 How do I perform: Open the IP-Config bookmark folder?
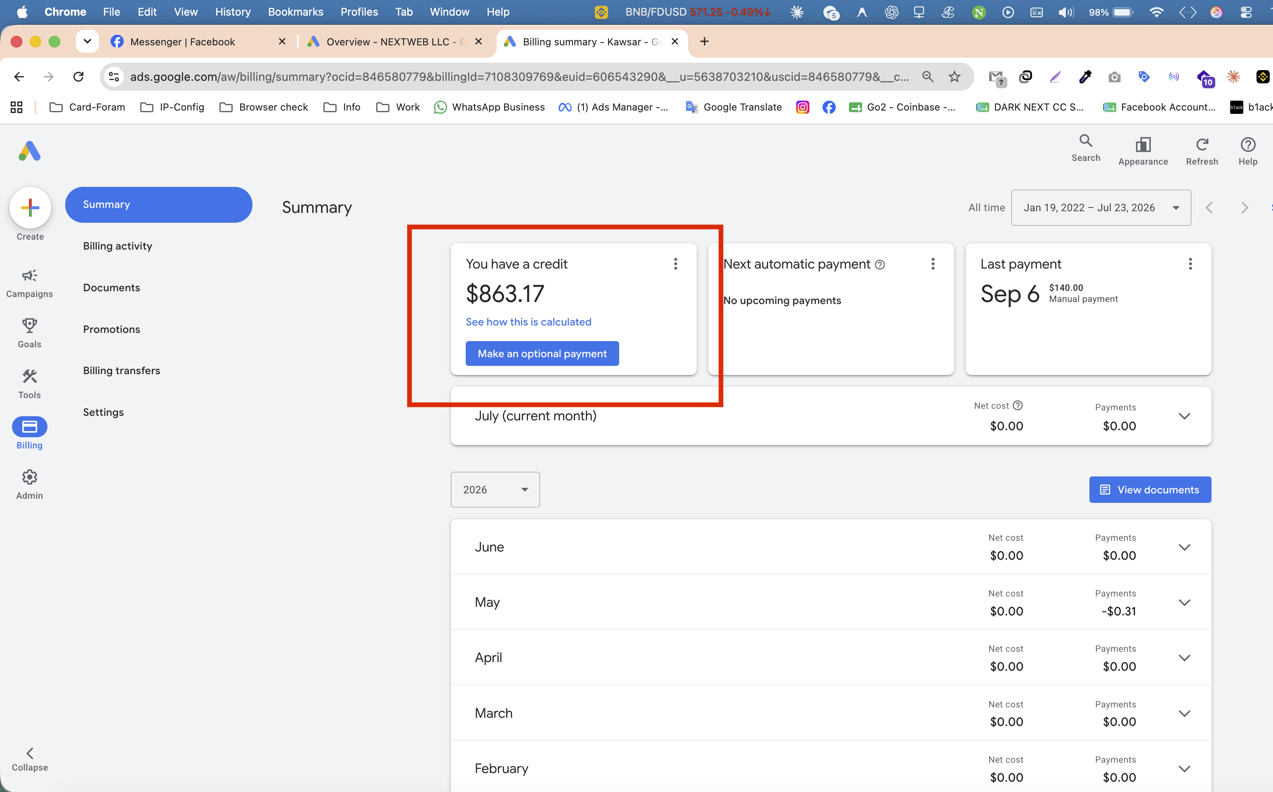172,107
